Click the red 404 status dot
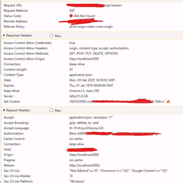Image resolution: width=183 pixels, height=183 pixels. point(71,16)
